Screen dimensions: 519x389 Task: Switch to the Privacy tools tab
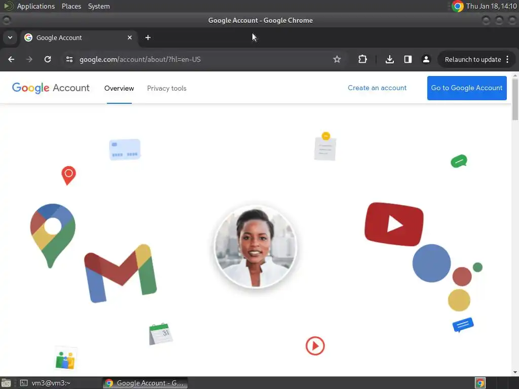tap(166, 88)
